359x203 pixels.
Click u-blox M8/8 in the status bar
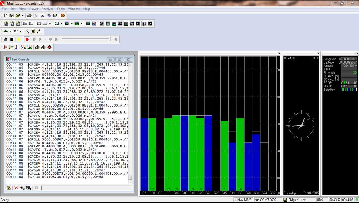(243, 200)
